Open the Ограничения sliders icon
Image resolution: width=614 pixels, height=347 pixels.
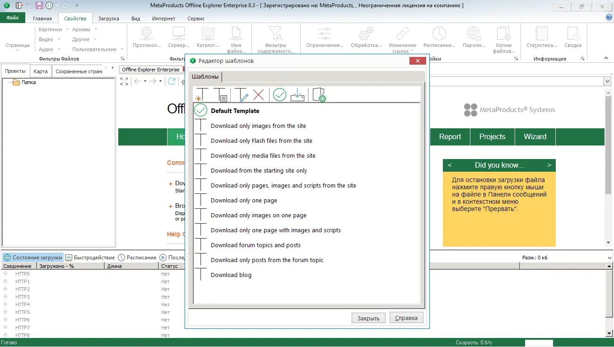point(325,37)
